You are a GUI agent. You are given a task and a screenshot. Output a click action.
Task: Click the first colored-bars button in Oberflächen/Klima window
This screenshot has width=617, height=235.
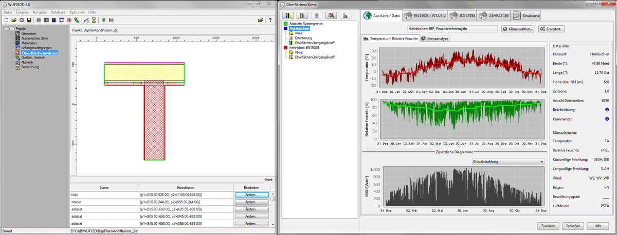click(287, 15)
